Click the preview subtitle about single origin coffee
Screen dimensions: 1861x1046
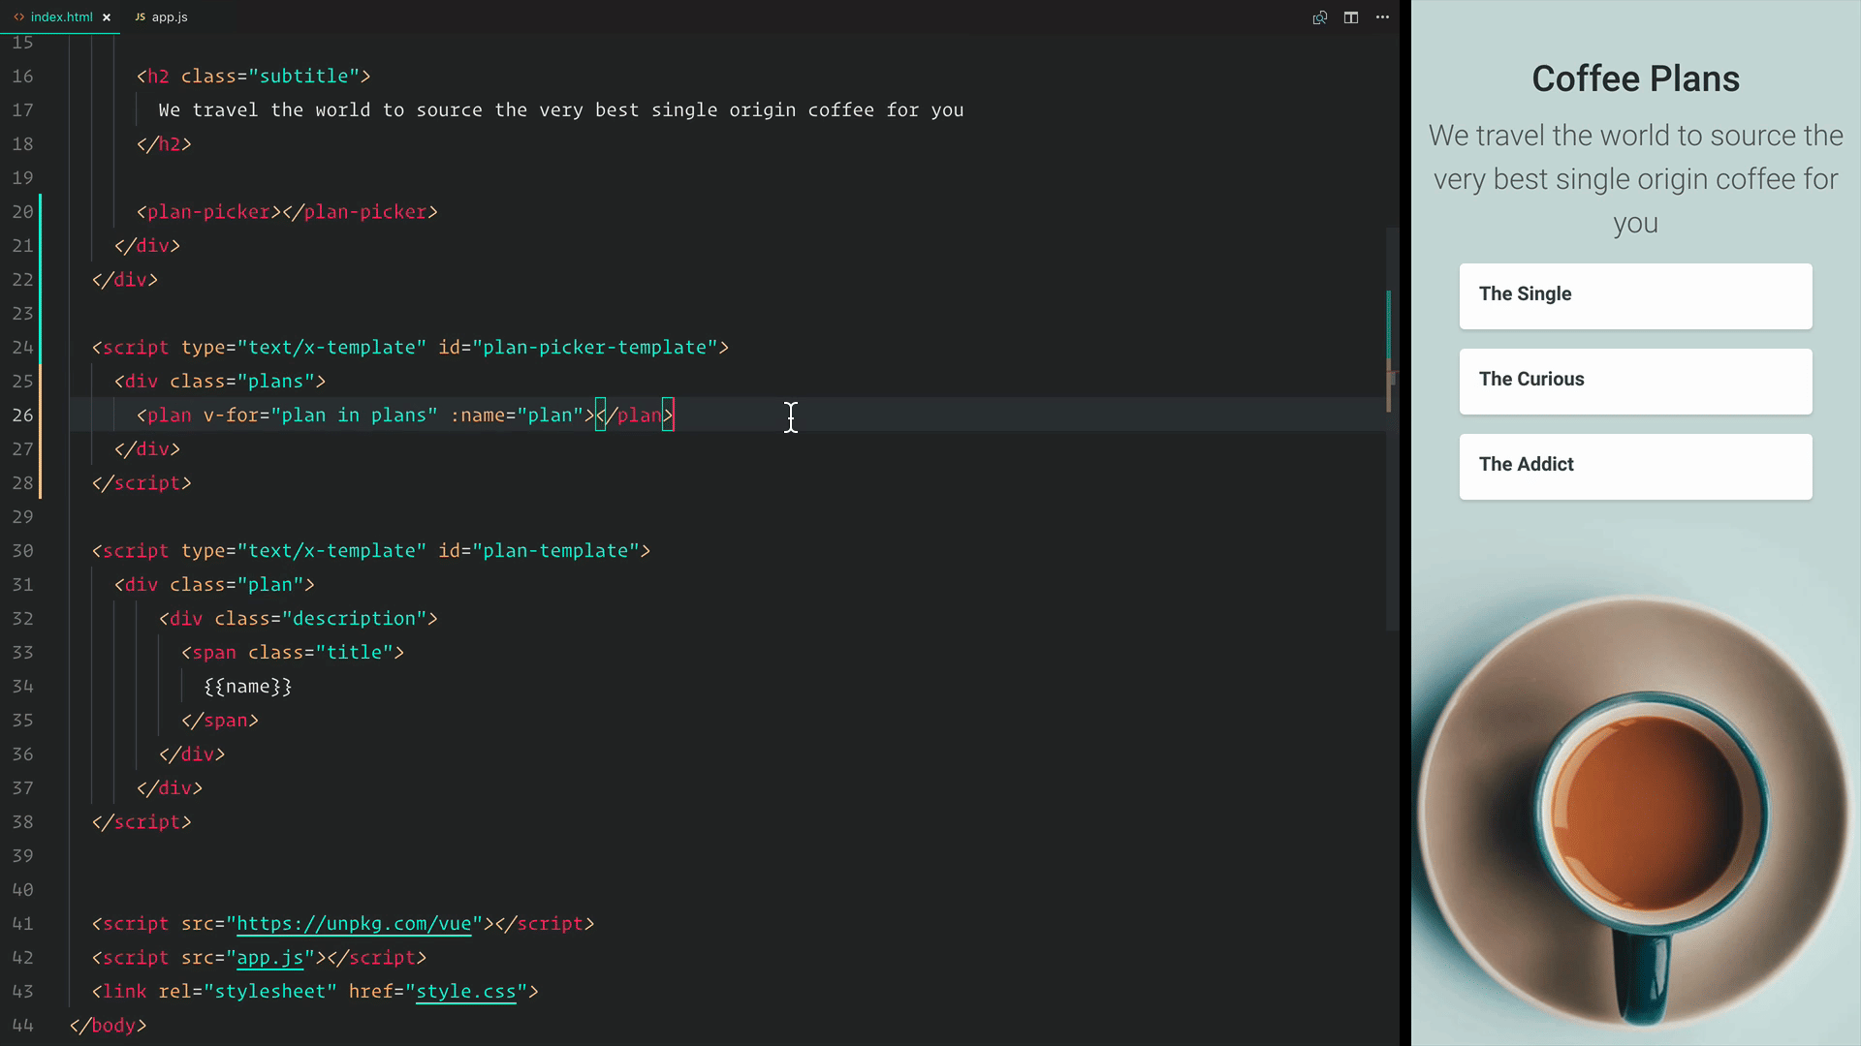[1635, 179]
